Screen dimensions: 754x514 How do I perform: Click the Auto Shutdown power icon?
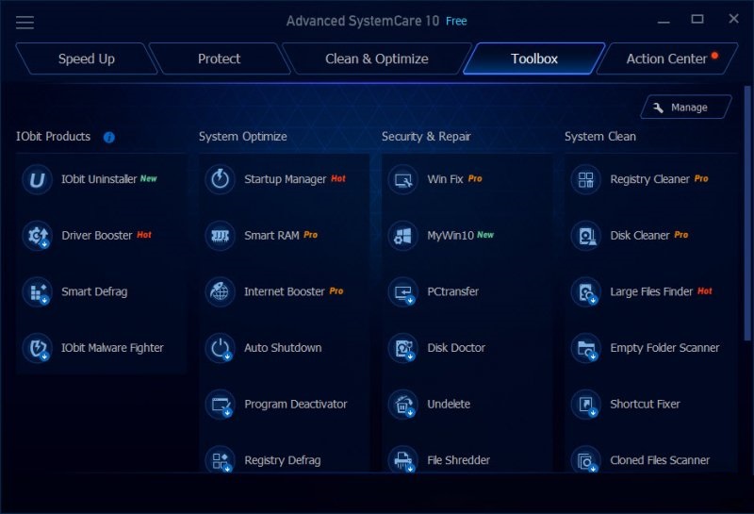(x=220, y=348)
